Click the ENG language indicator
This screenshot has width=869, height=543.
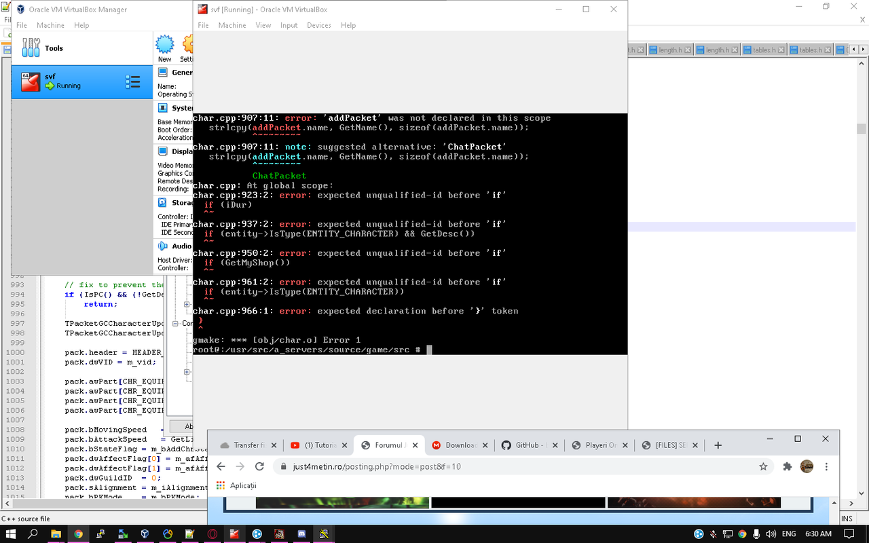pos(788,534)
